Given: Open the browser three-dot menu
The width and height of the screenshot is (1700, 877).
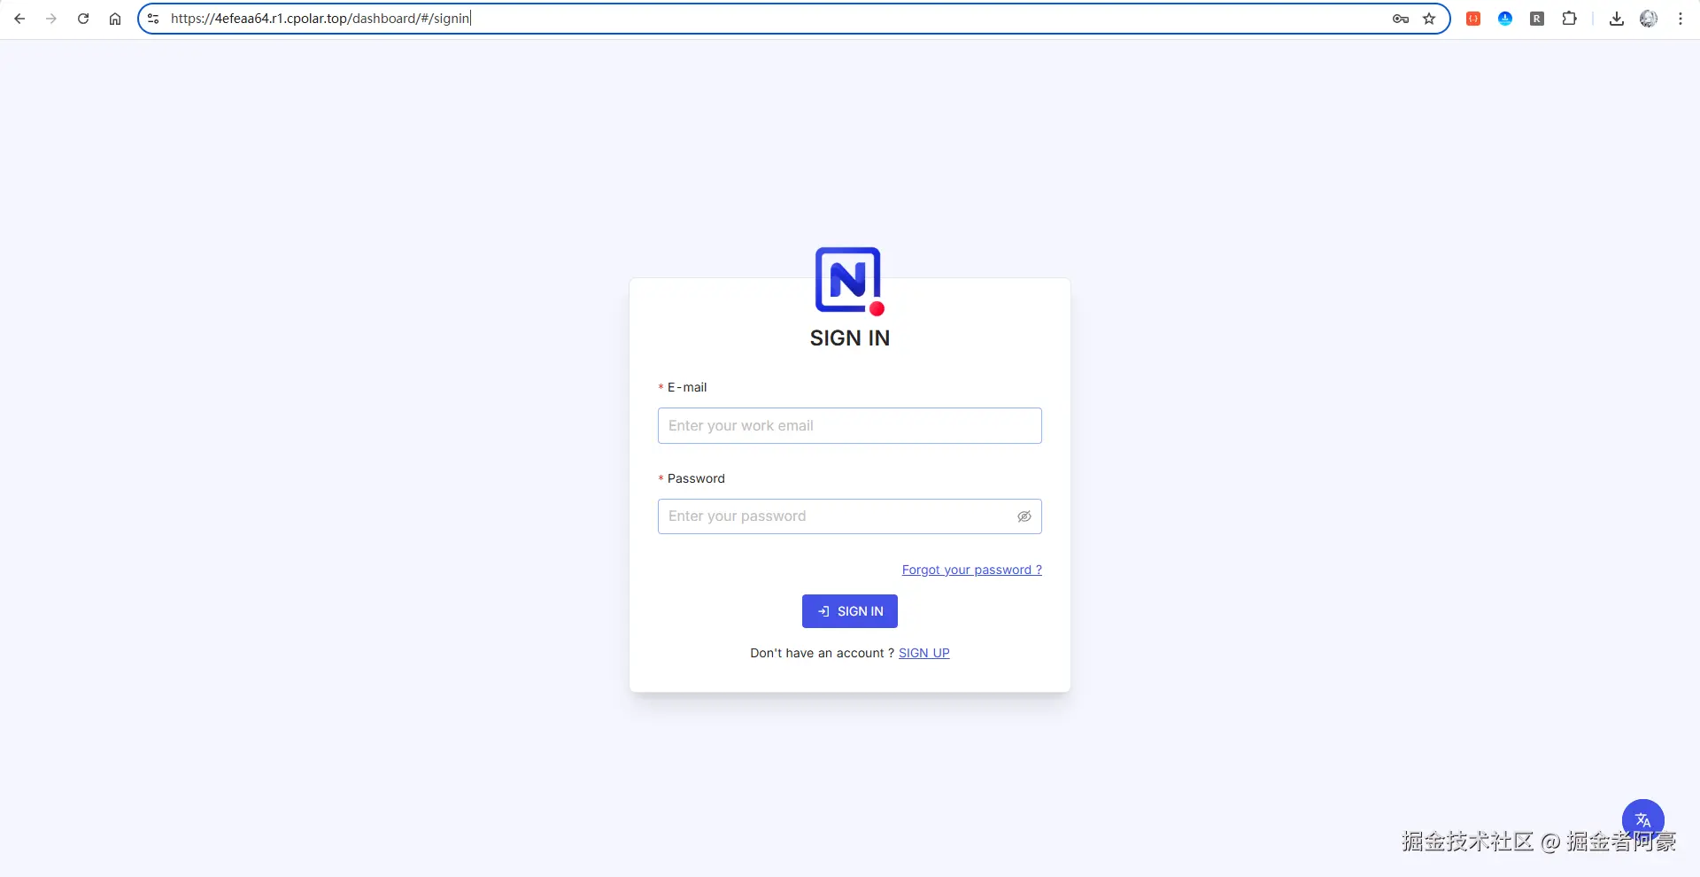Looking at the screenshot, I should click(x=1681, y=19).
